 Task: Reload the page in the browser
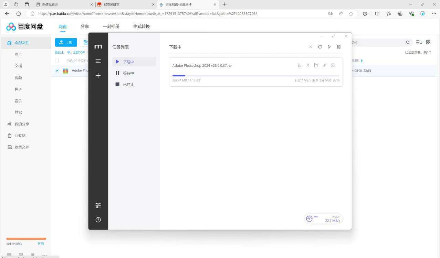point(19,14)
